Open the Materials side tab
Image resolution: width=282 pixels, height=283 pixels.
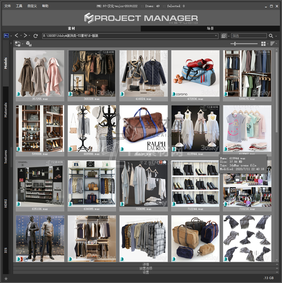click(6, 110)
